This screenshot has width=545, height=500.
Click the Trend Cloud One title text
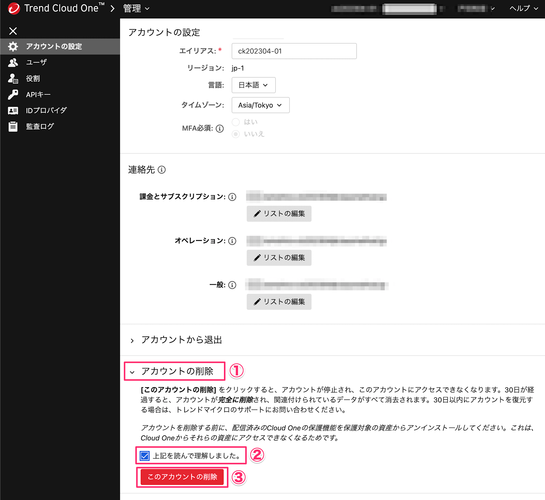(64, 8)
